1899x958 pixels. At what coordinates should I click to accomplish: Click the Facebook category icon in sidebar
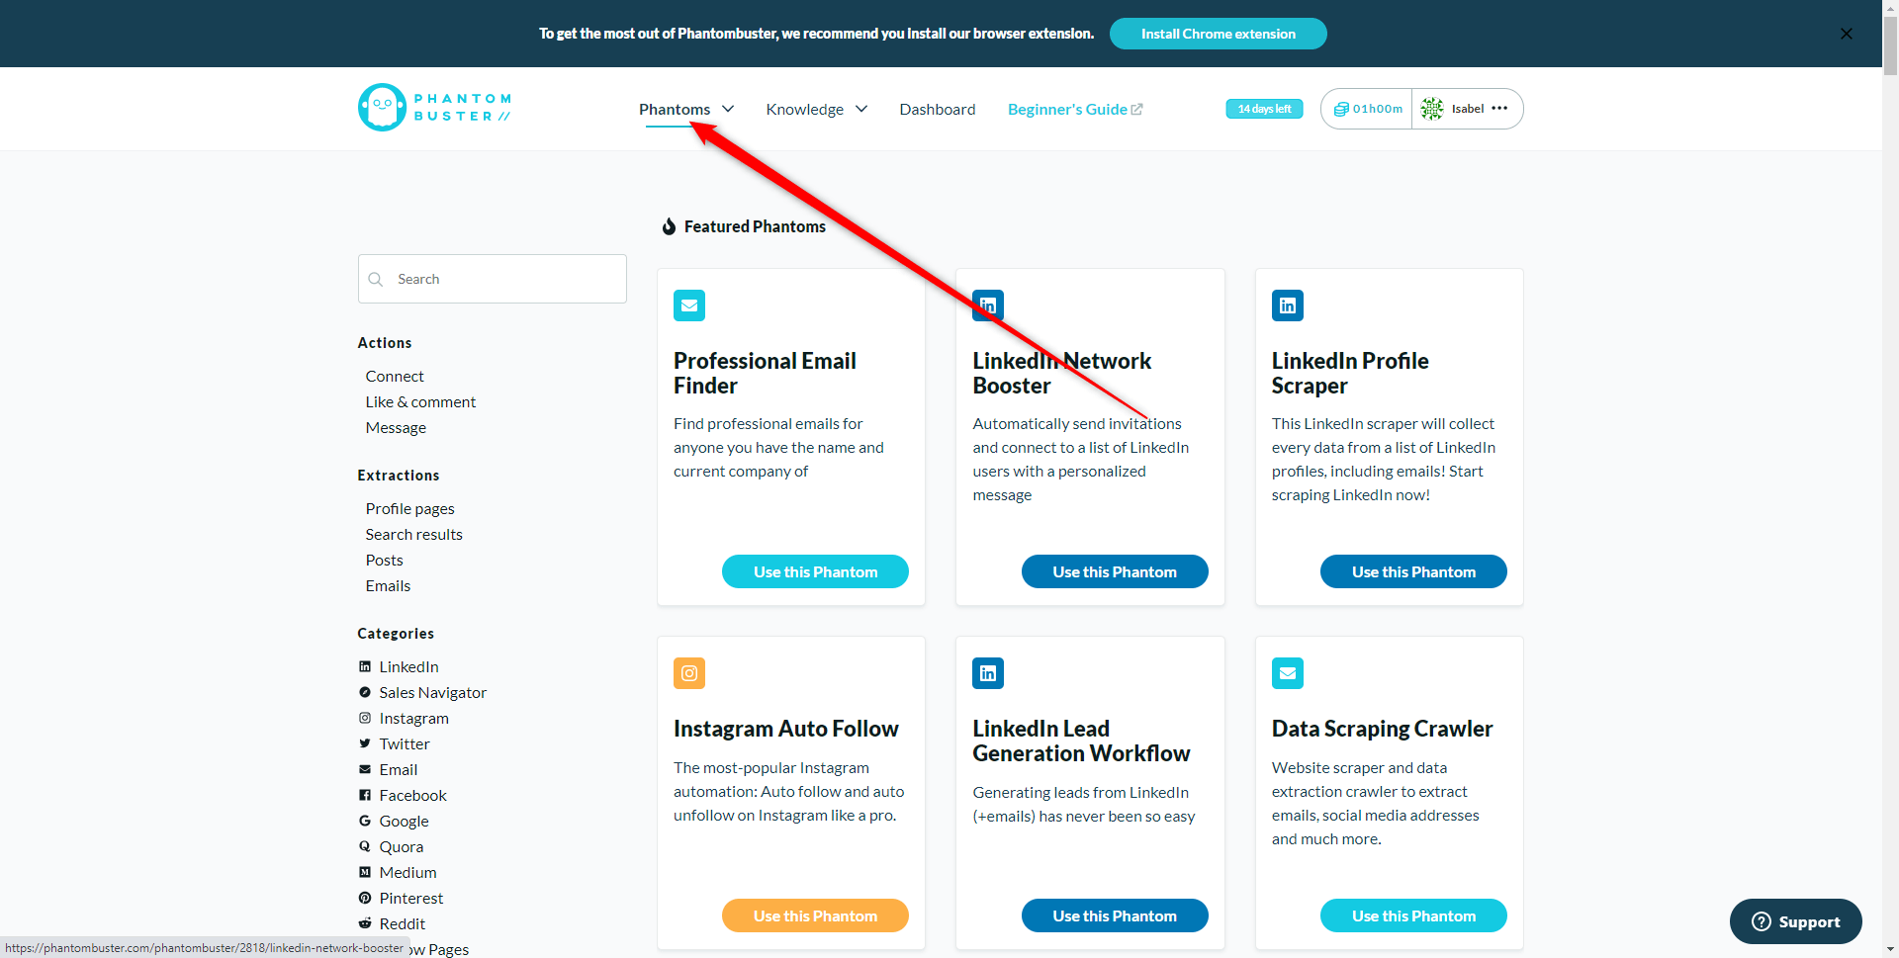pyautogui.click(x=365, y=795)
